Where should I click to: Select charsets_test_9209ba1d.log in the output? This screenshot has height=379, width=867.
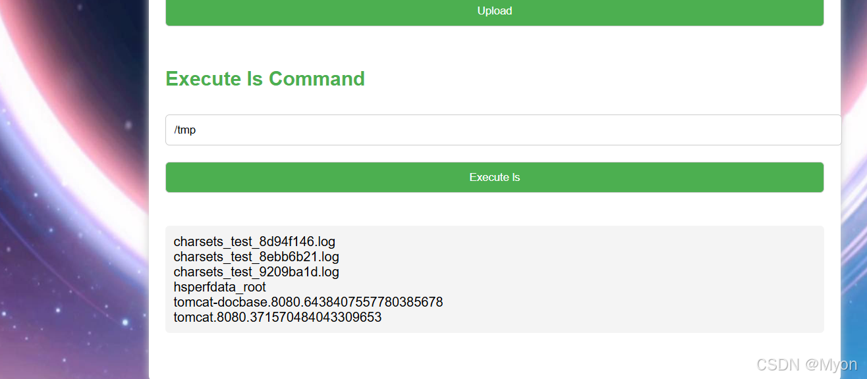pos(256,272)
